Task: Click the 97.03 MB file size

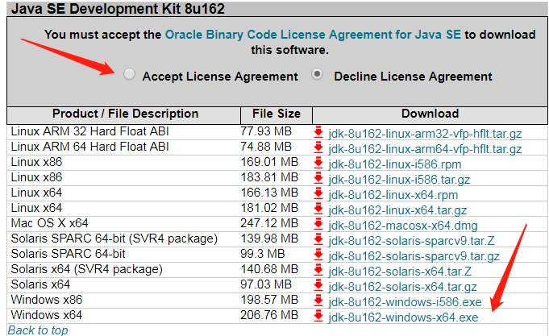Action: (266, 284)
